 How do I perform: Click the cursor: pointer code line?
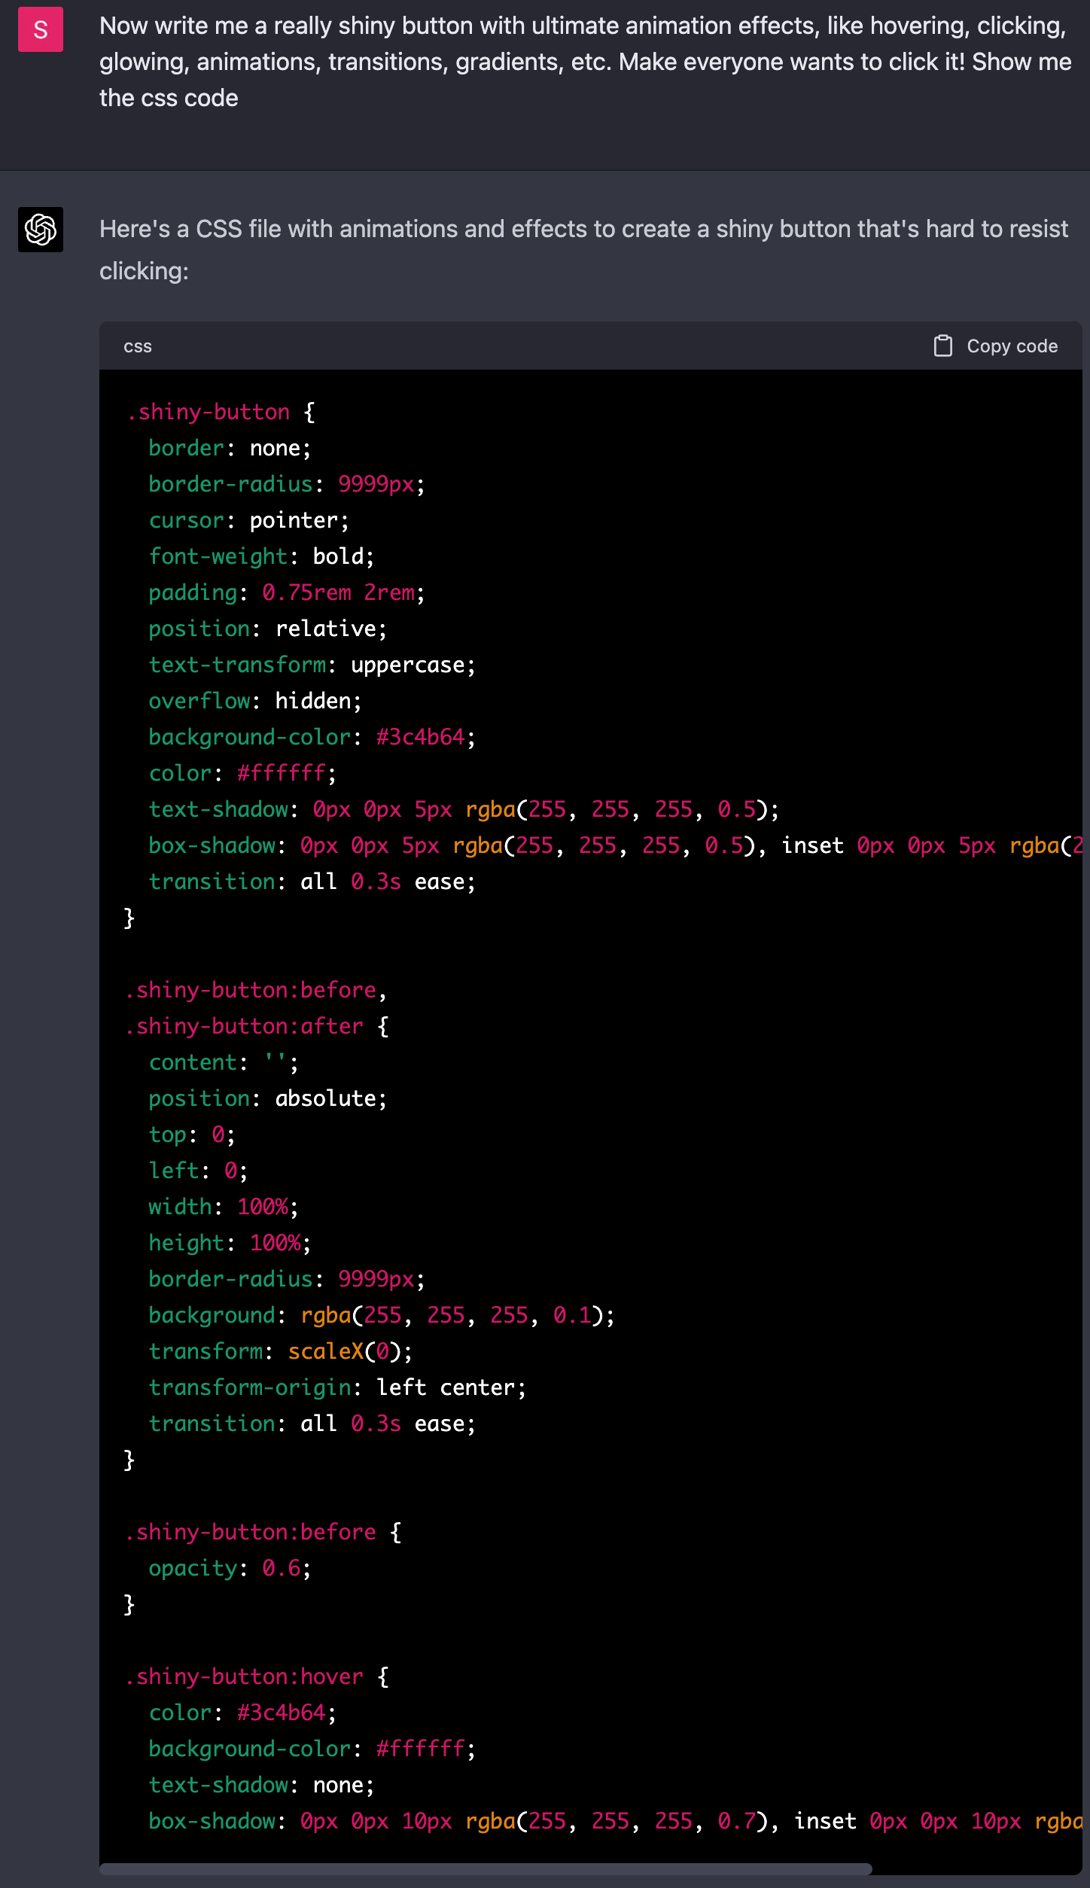pos(248,520)
